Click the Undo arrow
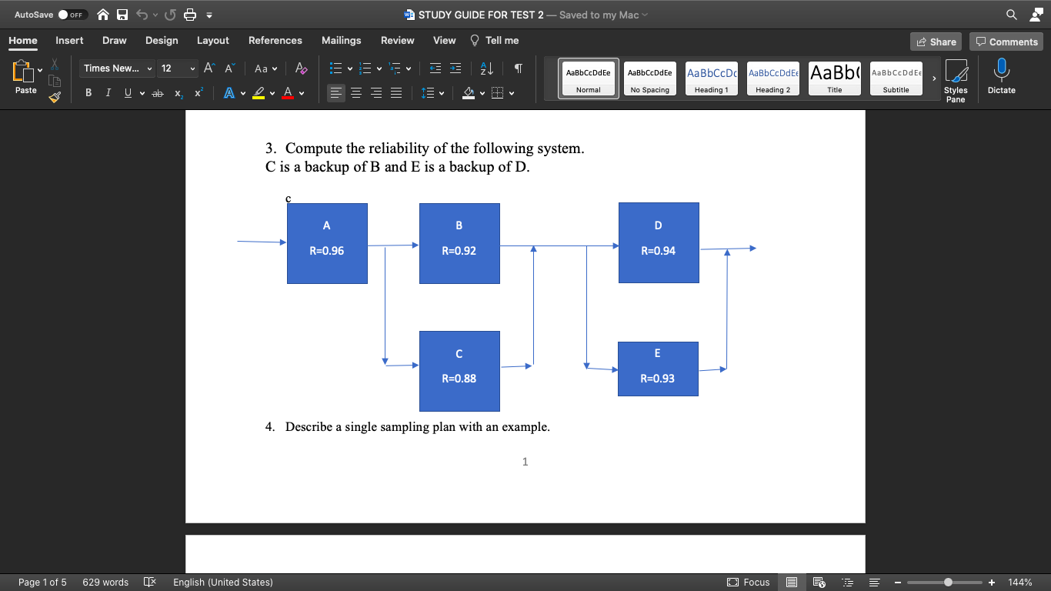The height and width of the screenshot is (591, 1051). (142, 15)
